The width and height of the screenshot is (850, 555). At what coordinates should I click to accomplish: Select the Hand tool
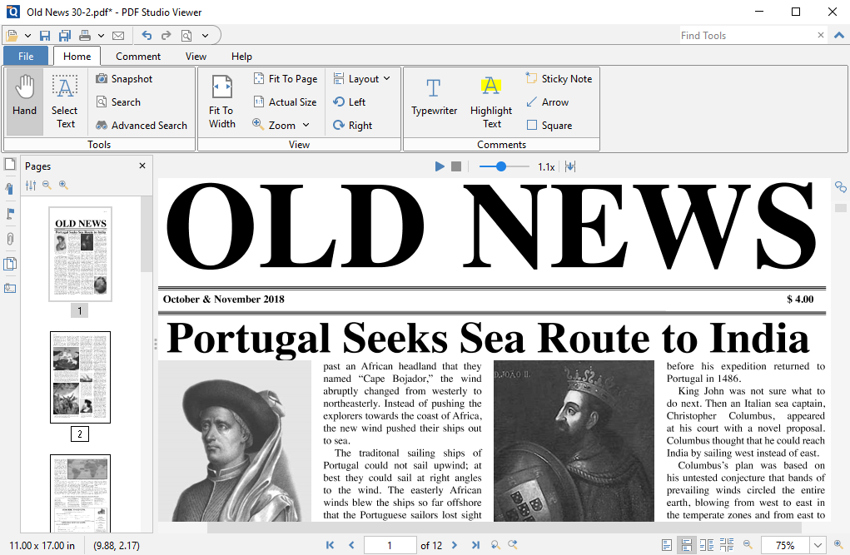point(24,100)
